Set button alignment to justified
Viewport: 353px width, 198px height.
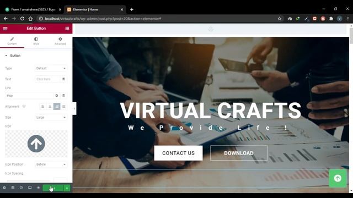pyautogui.click(x=64, y=106)
